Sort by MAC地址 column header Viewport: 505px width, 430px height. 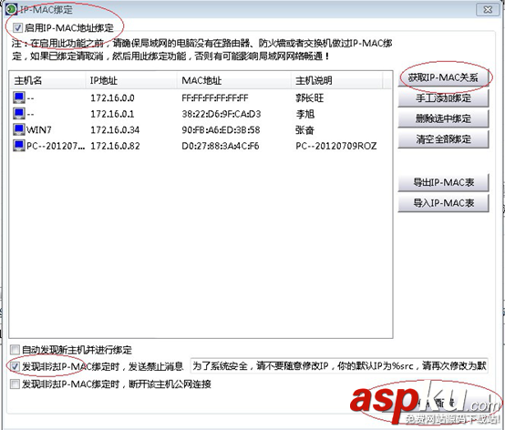pyautogui.click(x=234, y=80)
